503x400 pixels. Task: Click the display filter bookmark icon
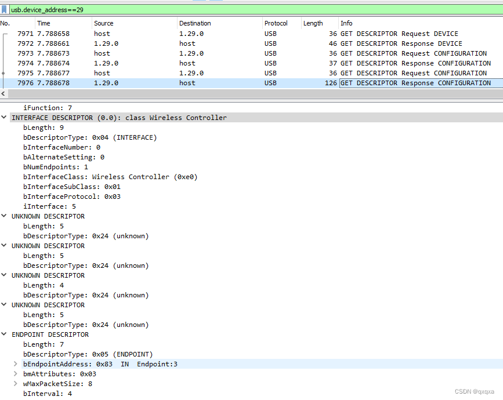coord(4,10)
